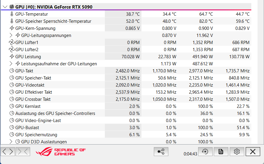Screen dimensions: 264x164
Task: Click the fan icon beside GPU Lüfter1
Action: [12, 43]
